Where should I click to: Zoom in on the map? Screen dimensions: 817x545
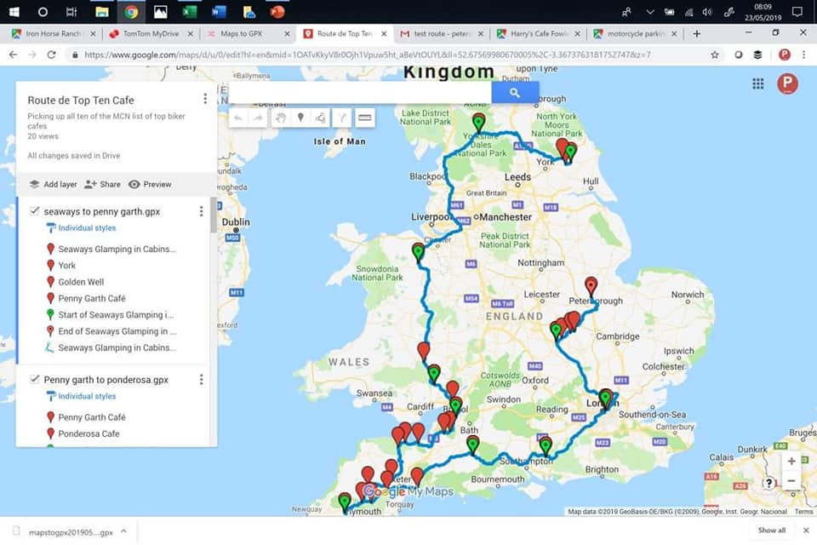click(x=791, y=461)
